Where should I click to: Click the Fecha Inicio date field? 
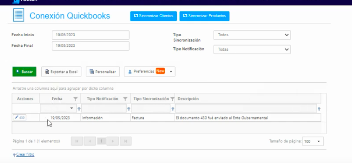pyautogui.click(x=90, y=35)
